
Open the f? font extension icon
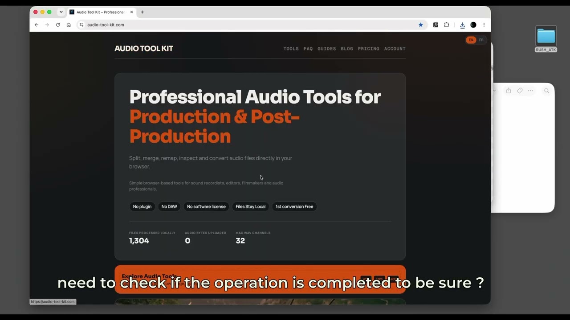coord(436,25)
